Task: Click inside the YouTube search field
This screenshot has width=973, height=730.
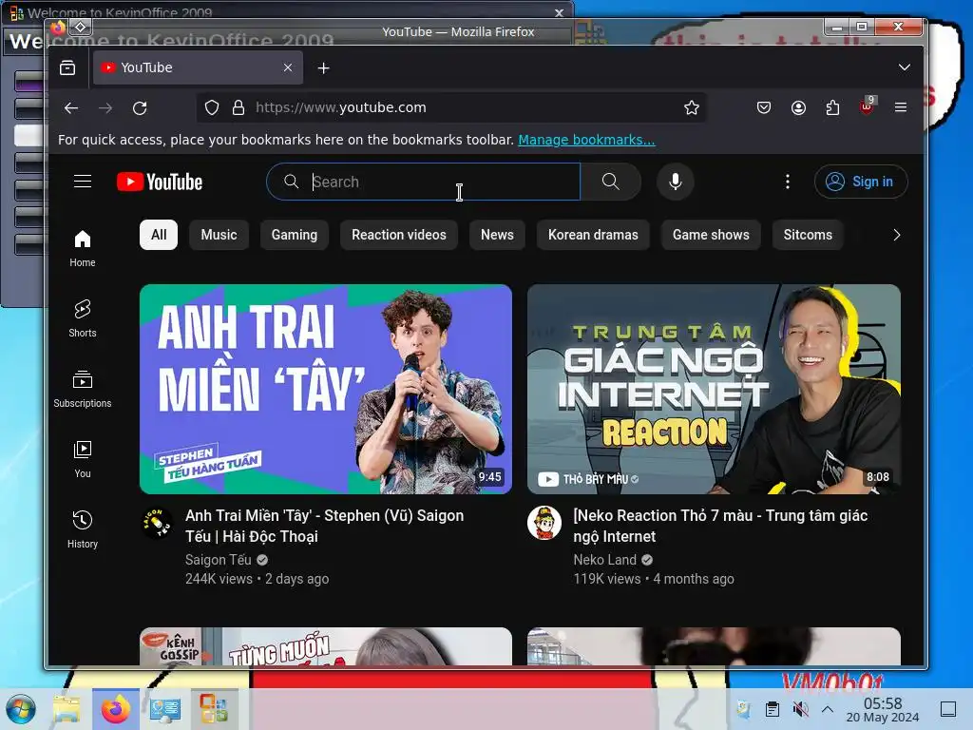Action: [x=423, y=182]
